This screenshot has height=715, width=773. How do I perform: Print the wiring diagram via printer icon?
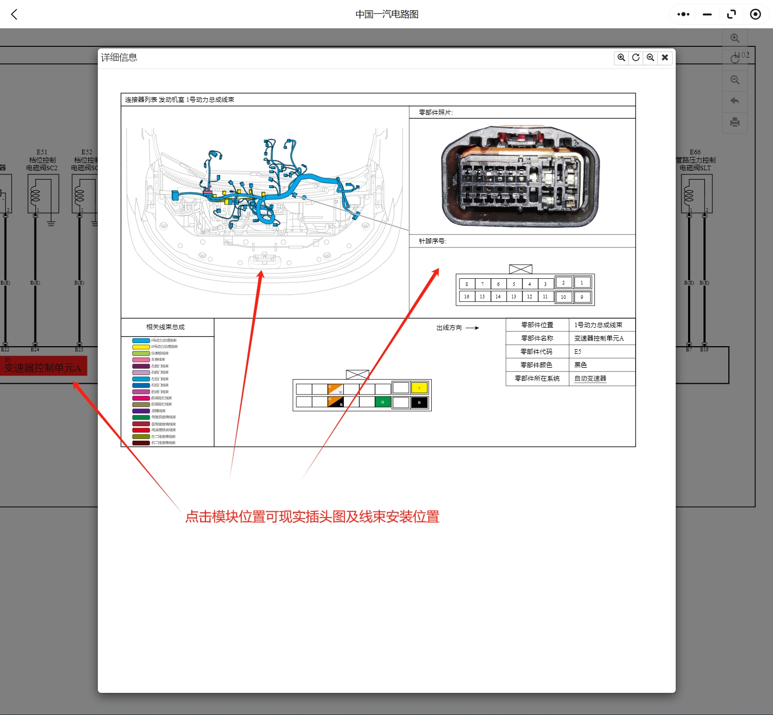click(735, 122)
